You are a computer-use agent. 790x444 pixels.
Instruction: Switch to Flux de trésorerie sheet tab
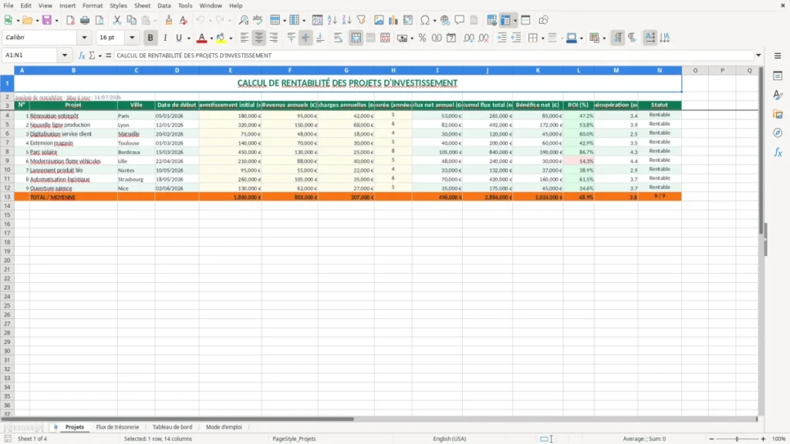[117, 427]
